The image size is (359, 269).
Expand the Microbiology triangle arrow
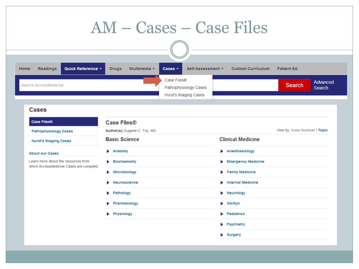click(x=108, y=172)
